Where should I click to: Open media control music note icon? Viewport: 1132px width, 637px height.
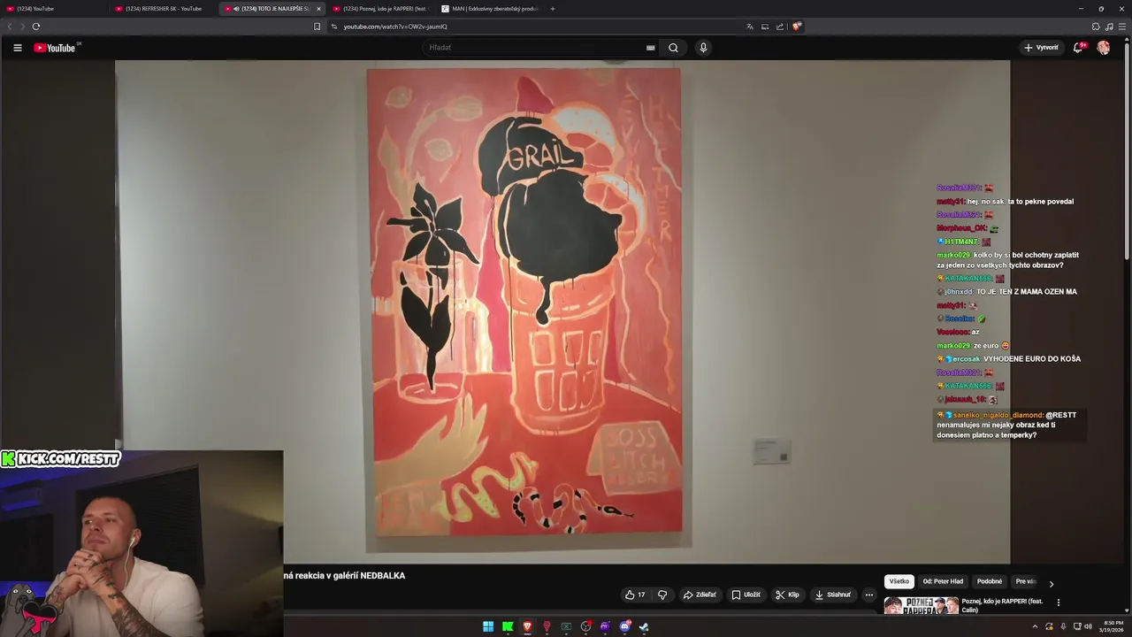click(x=1109, y=27)
